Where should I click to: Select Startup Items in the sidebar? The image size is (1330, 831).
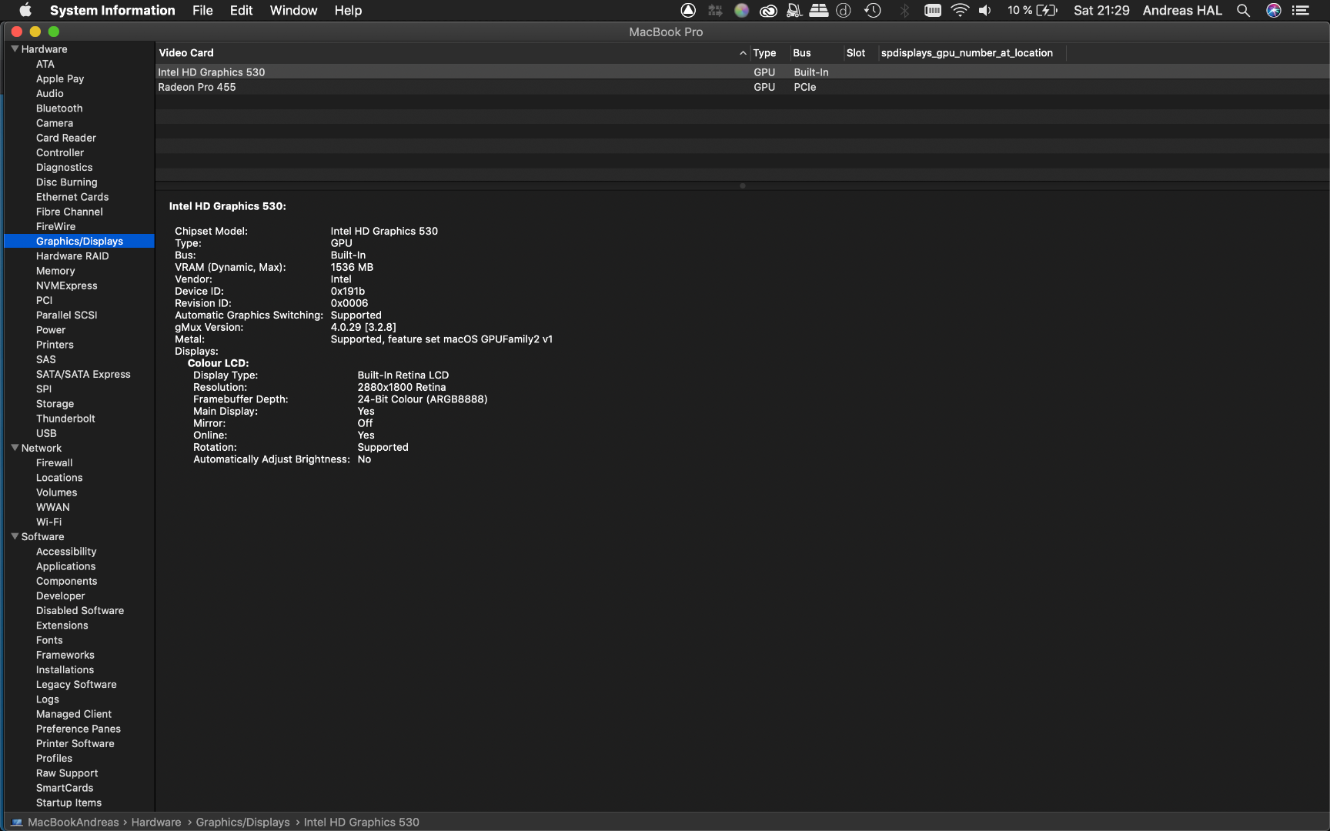click(69, 803)
